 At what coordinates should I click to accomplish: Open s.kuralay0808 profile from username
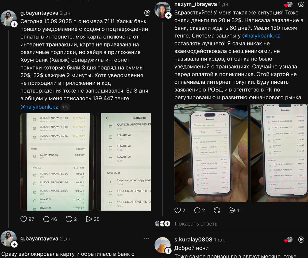[x=193, y=240]
